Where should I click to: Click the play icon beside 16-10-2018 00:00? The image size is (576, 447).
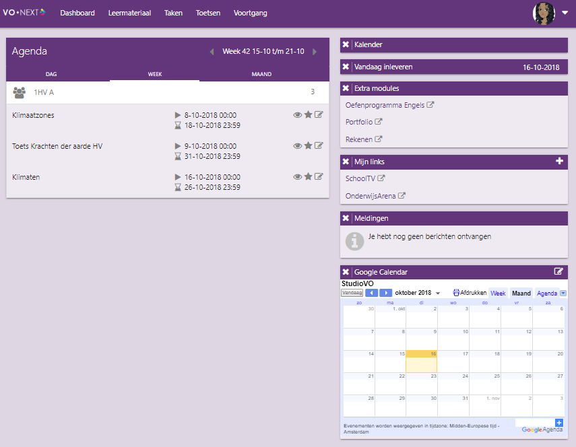(x=178, y=177)
